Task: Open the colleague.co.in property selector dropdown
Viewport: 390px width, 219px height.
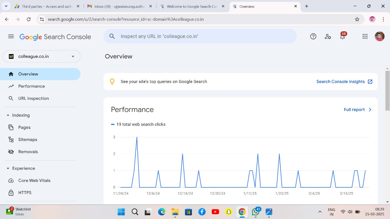Action: [x=41, y=56]
